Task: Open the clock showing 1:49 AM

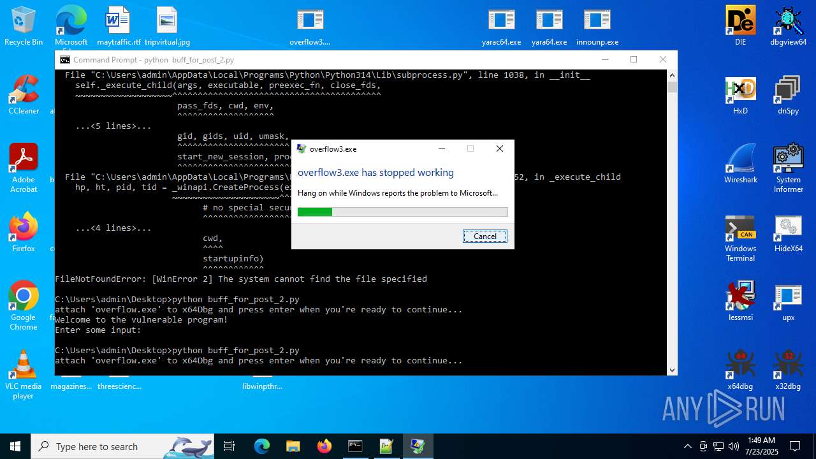Action: [760, 446]
